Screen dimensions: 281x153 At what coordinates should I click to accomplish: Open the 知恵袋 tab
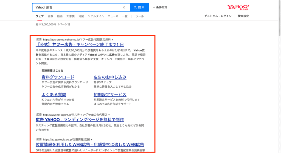pyautogui.click(x=71, y=16)
